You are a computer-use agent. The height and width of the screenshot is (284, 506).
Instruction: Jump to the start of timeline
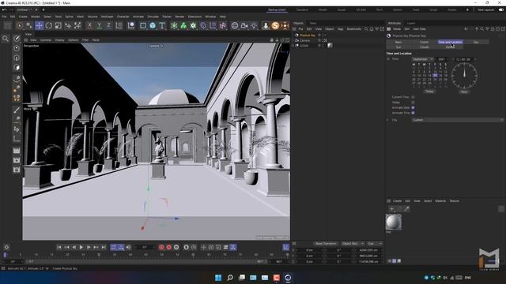[x=59, y=247]
